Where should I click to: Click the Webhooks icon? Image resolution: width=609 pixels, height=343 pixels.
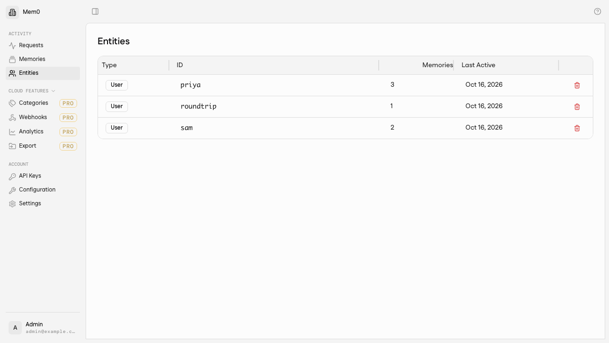pyautogui.click(x=12, y=118)
